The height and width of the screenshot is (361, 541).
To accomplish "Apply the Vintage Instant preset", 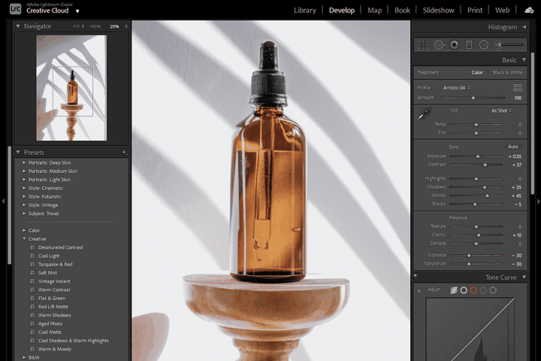I will (x=54, y=281).
